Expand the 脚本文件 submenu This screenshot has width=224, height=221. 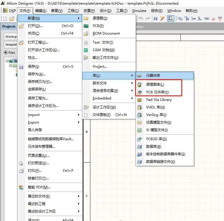(109, 83)
